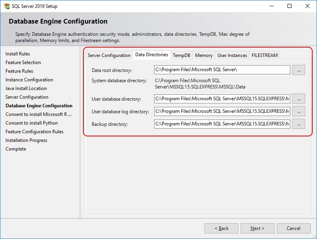Cancel the SQL Server setup
This screenshot has height=239, width=317.
(x=293, y=228)
